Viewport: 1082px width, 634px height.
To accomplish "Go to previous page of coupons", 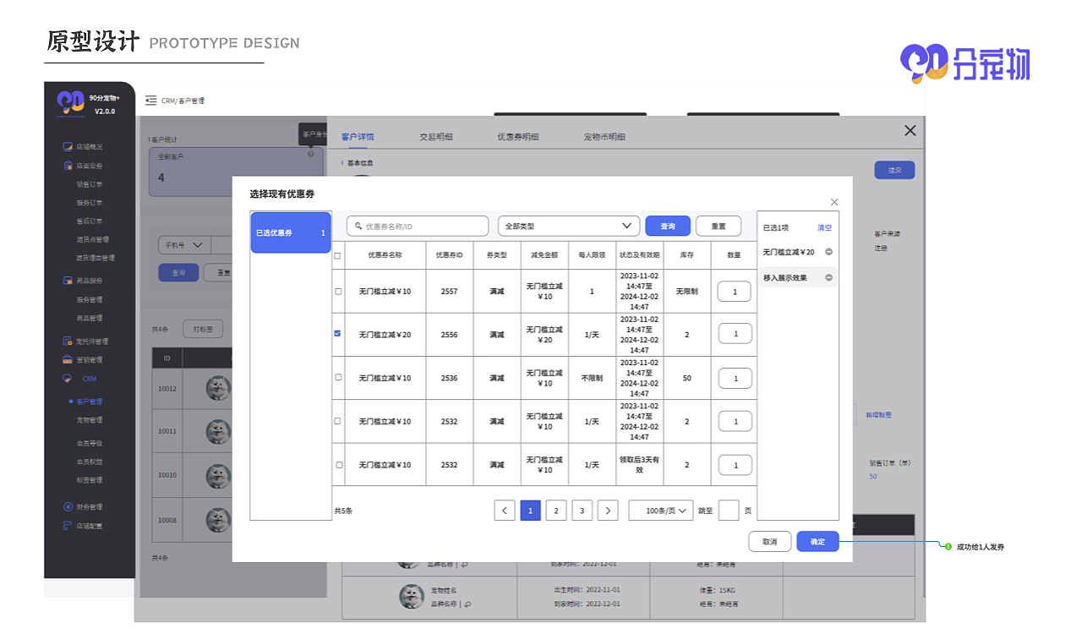I will 505,511.
